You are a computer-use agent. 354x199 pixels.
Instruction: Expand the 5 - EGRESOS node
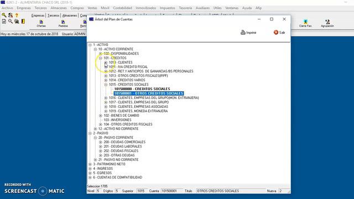pyautogui.click(x=90, y=173)
